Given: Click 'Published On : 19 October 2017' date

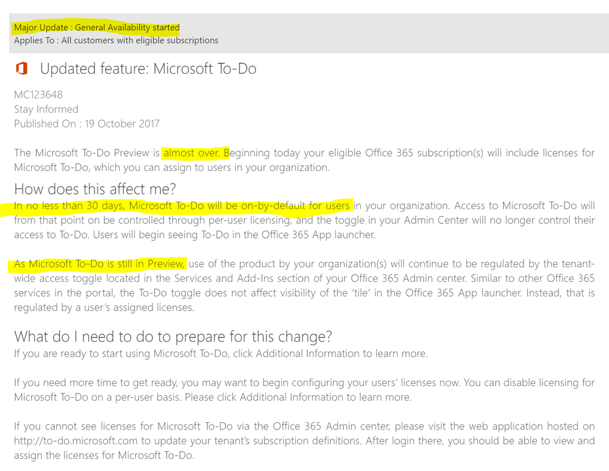Looking at the screenshot, I should pos(87,124).
